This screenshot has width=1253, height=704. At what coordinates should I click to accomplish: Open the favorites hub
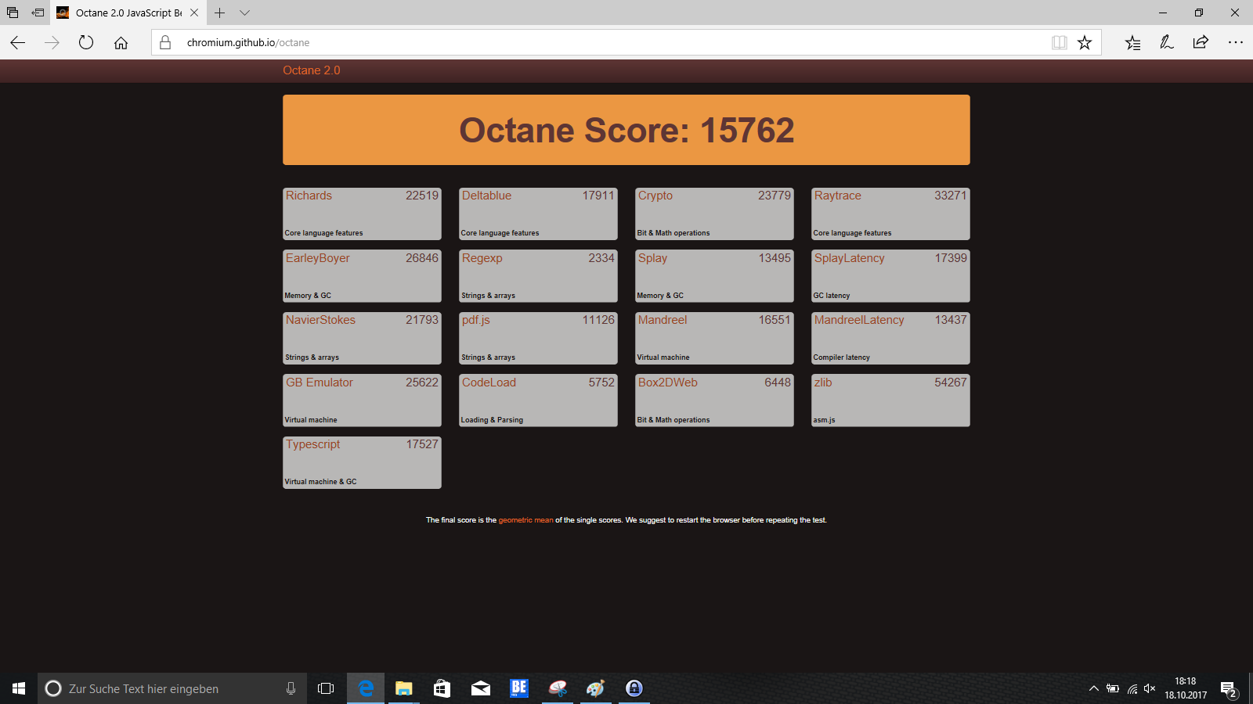[1132, 42]
